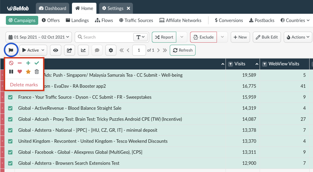
Task: Click the Visits column filter icon
Action: 231,64
